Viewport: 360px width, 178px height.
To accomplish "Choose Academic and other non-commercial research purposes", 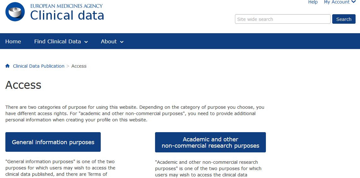I will (210, 142).
